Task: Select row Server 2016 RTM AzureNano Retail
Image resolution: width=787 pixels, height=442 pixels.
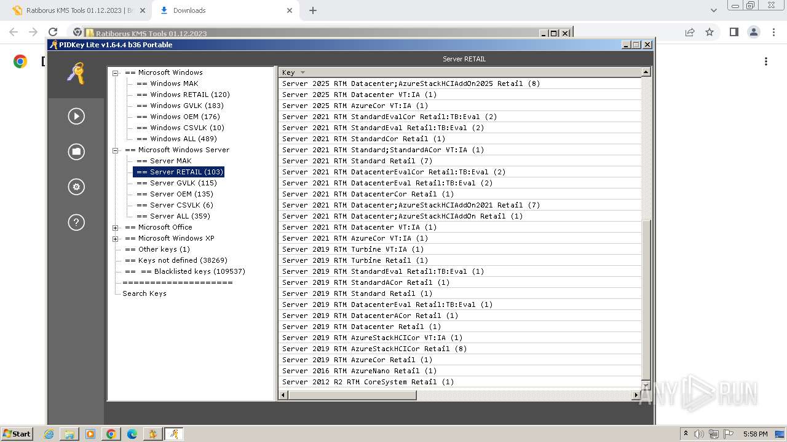Action: pyautogui.click(x=459, y=371)
